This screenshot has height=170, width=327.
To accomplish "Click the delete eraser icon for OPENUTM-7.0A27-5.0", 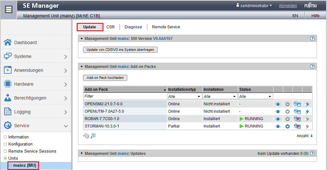I will pyautogui.click(x=307, y=111).
